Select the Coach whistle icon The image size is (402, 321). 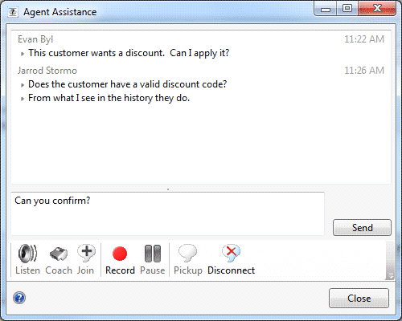(59, 254)
